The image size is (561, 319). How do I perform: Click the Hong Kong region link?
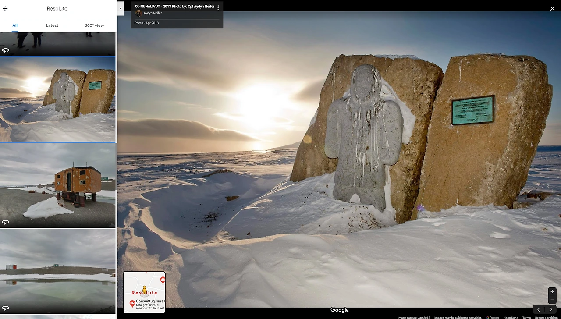511,317
